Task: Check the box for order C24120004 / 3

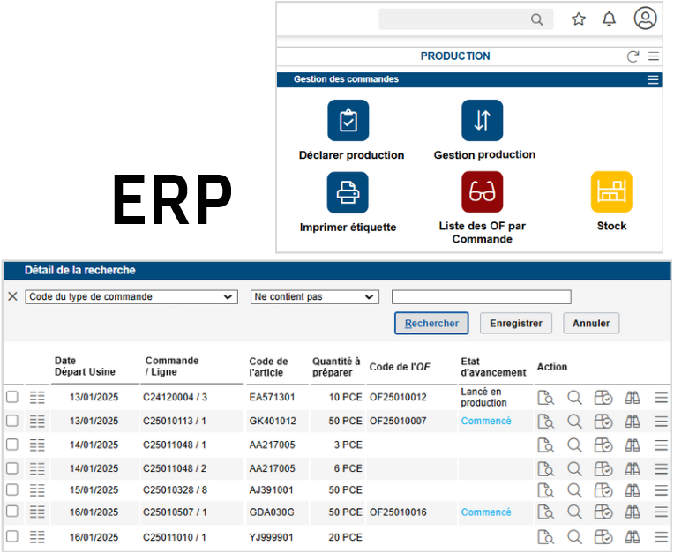Action: (x=12, y=398)
